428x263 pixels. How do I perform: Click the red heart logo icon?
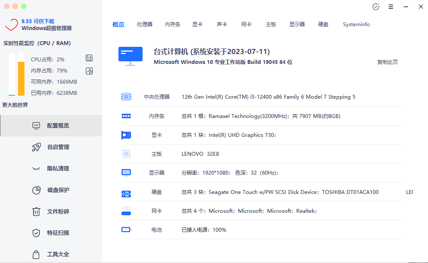(x=11, y=24)
